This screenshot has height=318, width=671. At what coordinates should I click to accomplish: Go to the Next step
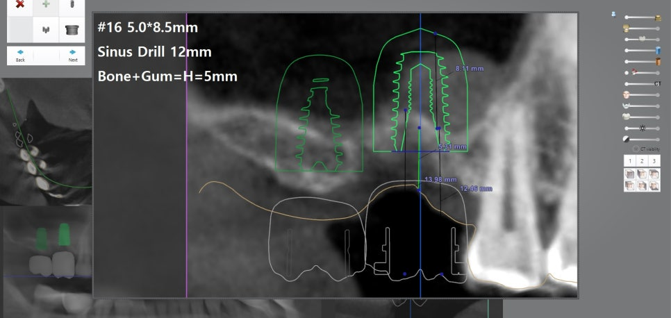pos(72,55)
